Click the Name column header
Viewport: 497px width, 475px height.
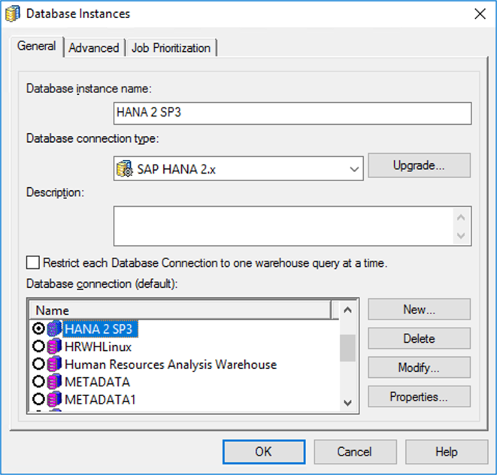pos(180,310)
